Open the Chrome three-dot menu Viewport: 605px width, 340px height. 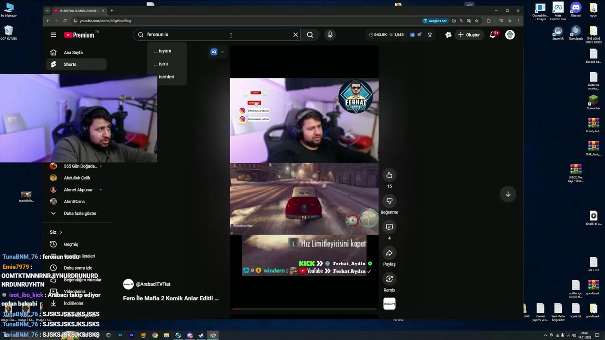point(518,21)
